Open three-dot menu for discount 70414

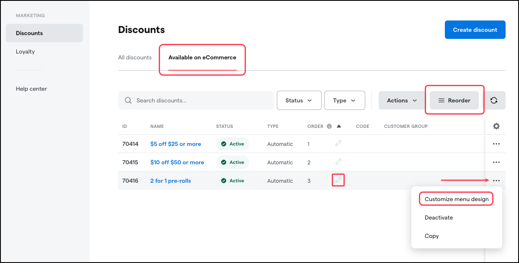(496, 144)
